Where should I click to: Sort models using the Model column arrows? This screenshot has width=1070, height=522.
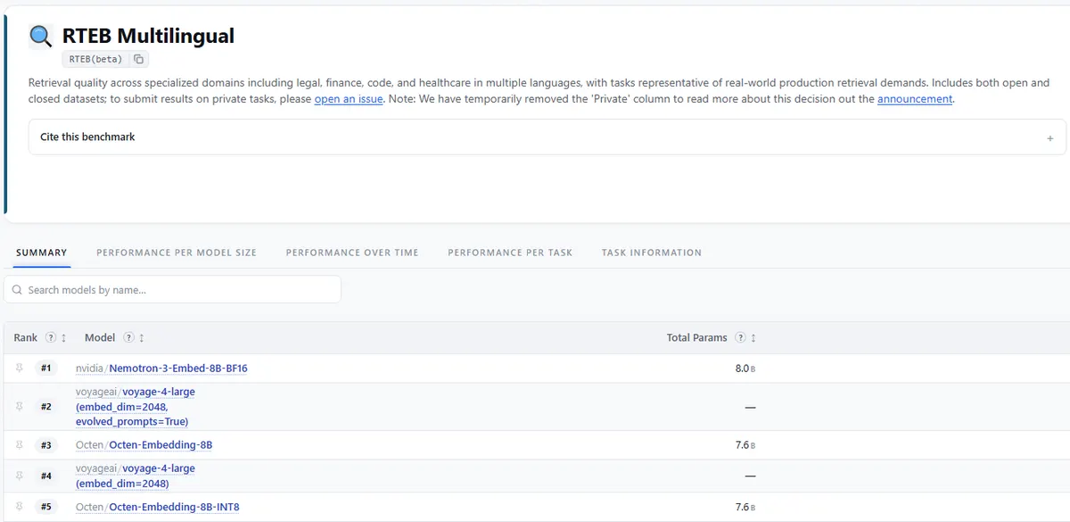coord(142,338)
